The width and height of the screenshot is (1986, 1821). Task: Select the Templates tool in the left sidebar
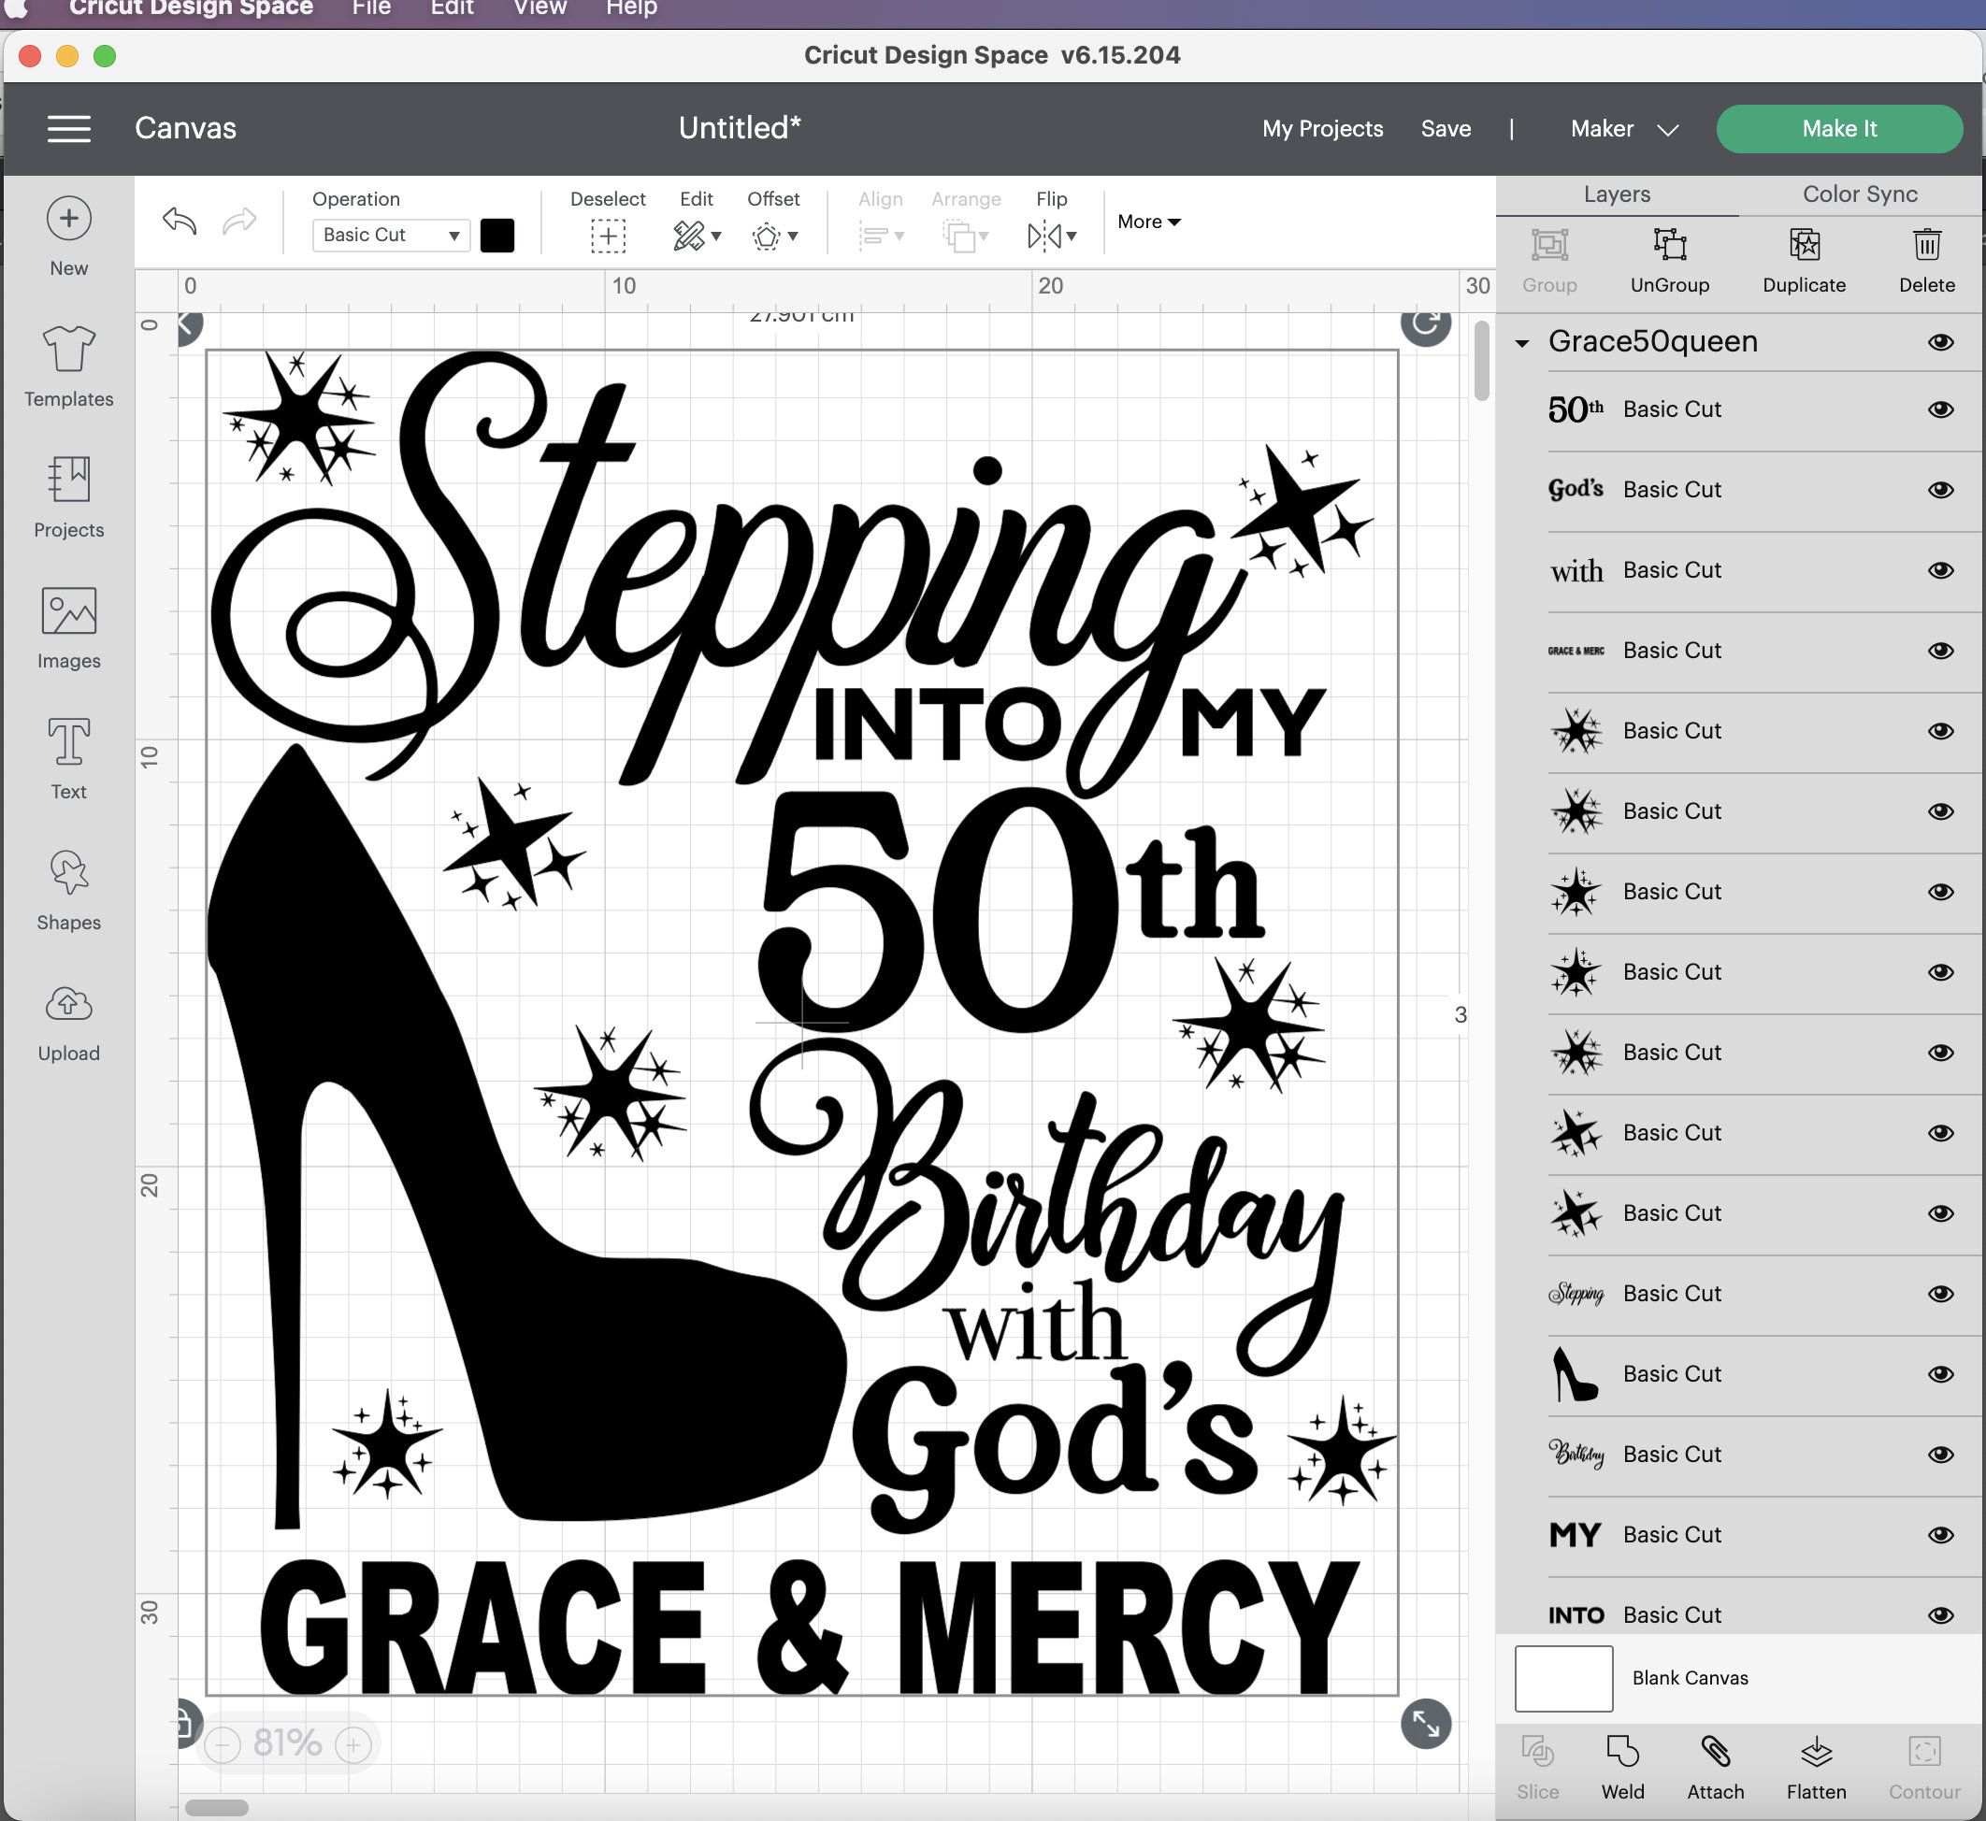[x=67, y=365]
